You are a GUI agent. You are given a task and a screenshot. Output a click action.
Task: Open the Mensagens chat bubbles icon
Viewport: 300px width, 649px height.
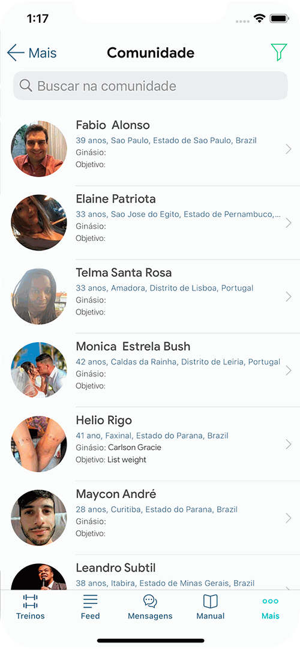[x=150, y=601]
